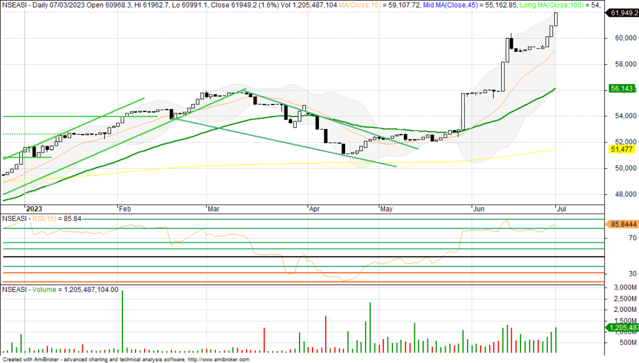Click the Jun label on time axis
This screenshot has height=363, width=639.
[x=479, y=210]
